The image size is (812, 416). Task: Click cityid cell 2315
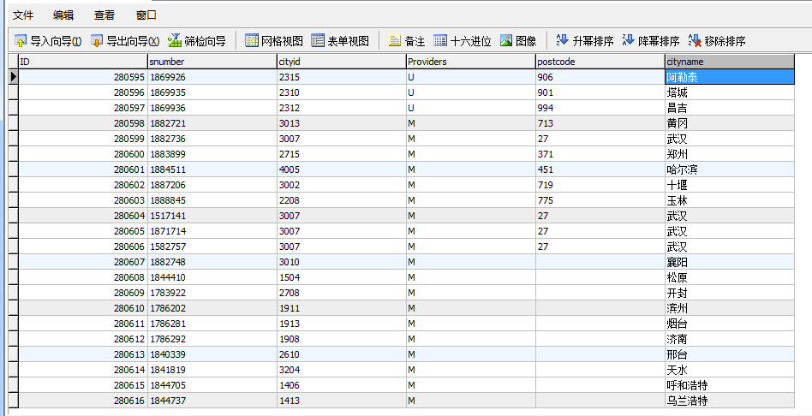342,77
